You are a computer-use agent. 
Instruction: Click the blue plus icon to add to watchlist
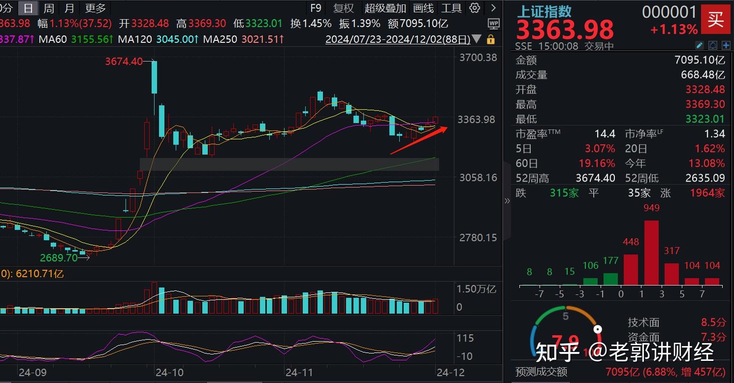point(726,45)
